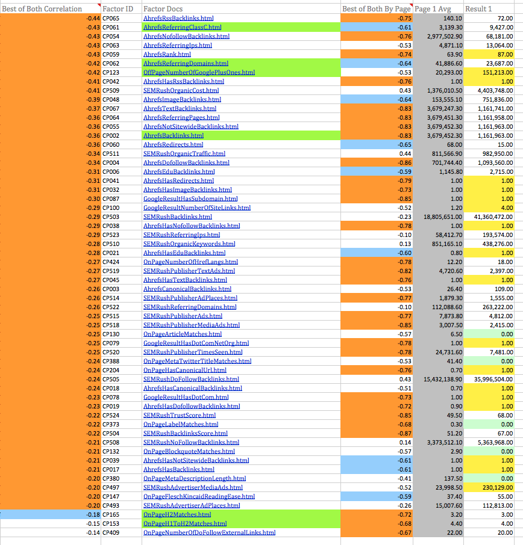This screenshot has width=523, height=545.
Task: Open OnPageHasCanonicalUrl.html link
Action: (x=185, y=371)
